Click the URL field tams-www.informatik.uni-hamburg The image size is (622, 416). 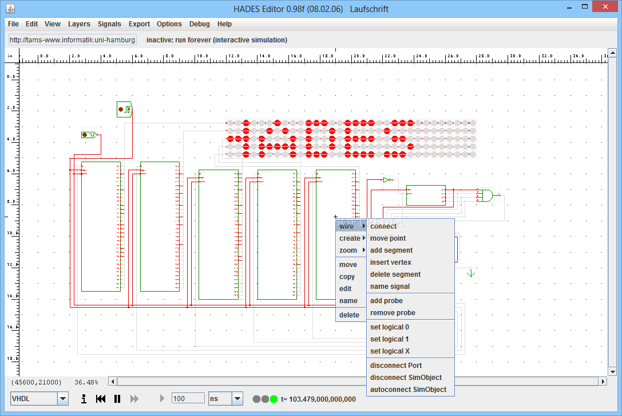[x=73, y=40]
